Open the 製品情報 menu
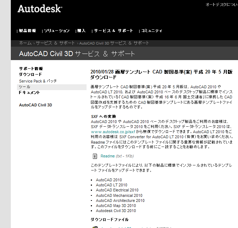 [x=27, y=31]
